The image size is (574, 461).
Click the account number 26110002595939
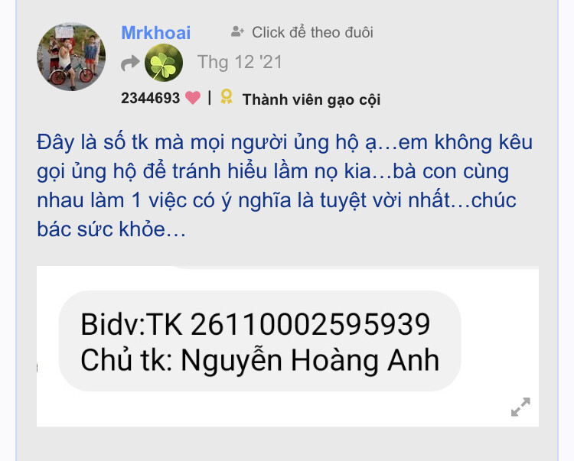310,324
